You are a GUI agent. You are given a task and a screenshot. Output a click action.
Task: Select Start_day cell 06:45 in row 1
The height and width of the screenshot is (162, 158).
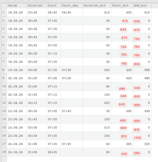pyautogui.click(x=72, y=13)
